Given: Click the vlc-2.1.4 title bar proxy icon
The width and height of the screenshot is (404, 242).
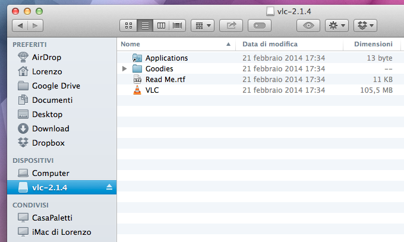Looking at the screenshot, I should (x=270, y=11).
